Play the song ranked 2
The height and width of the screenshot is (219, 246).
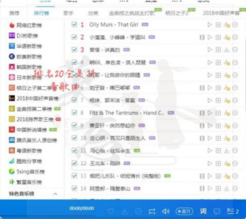tap(210, 37)
